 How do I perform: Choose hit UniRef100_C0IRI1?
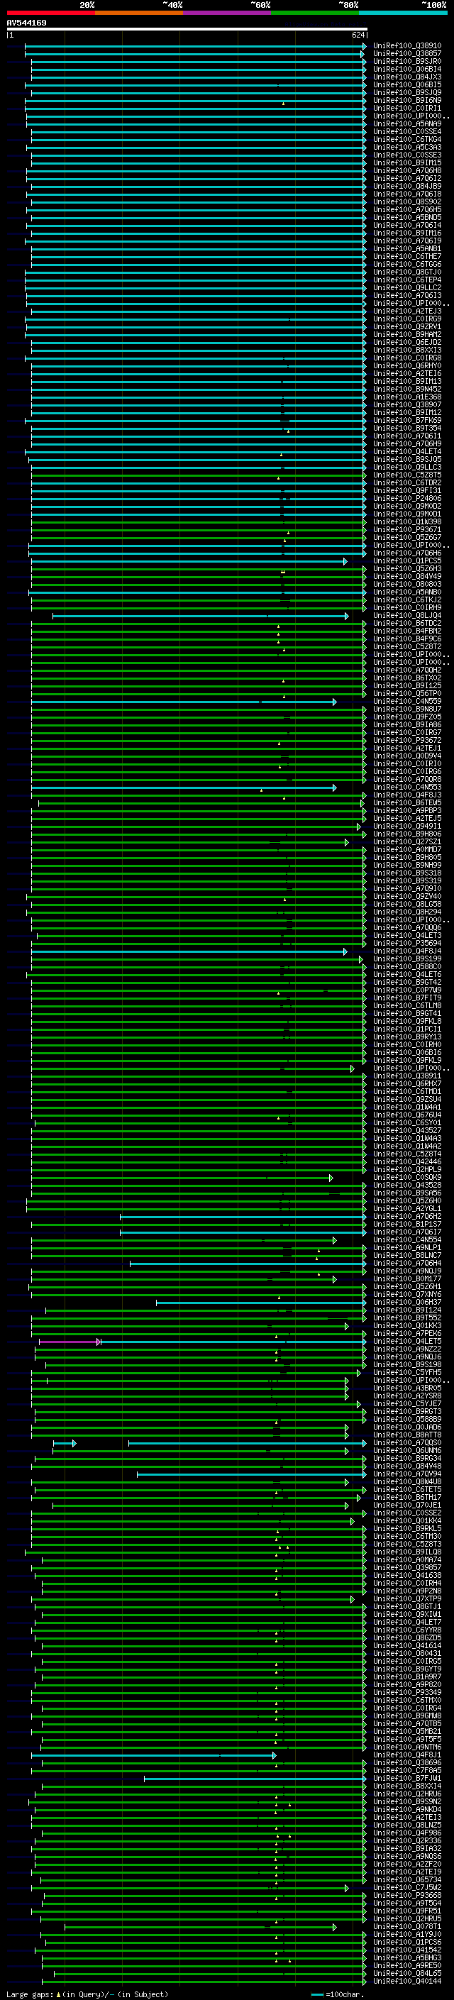[406, 108]
